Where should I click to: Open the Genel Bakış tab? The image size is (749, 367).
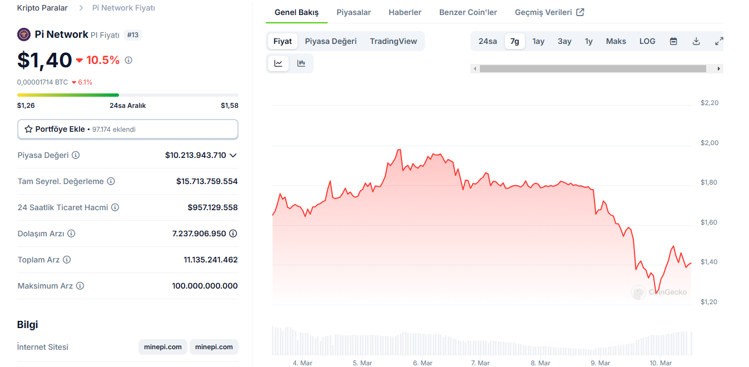click(x=297, y=12)
